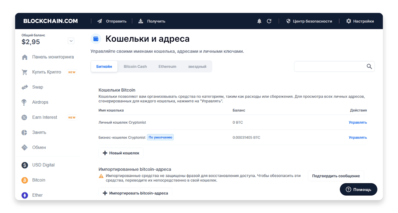The image size is (398, 213).
Task: Open notifications bell icon
Action: point(259,21)
